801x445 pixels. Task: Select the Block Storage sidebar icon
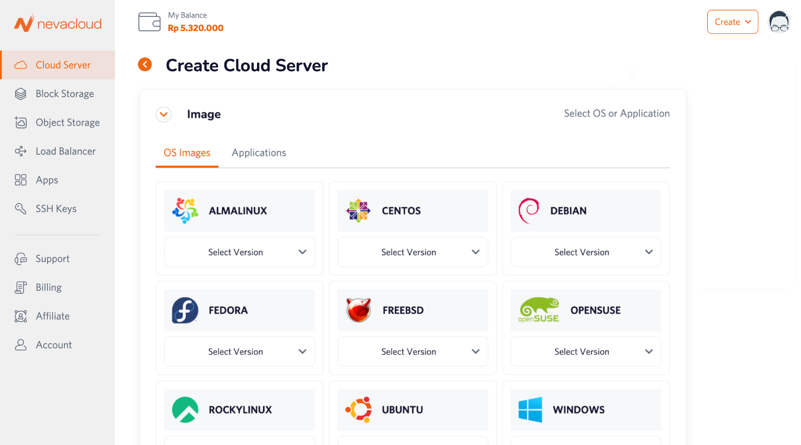(20, 93)
